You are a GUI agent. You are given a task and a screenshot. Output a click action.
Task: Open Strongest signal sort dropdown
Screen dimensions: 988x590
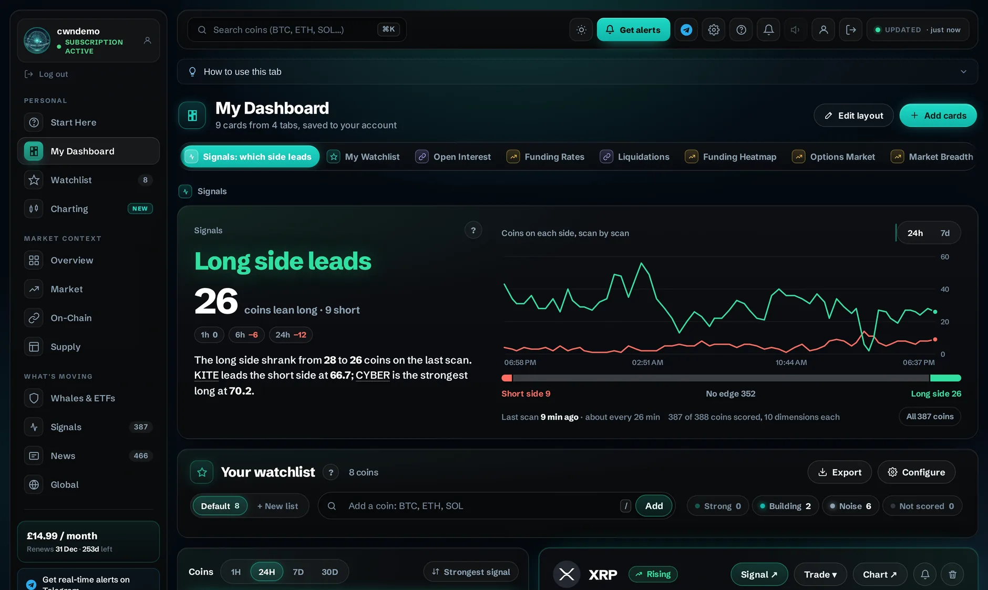click(x=471, y=572)
